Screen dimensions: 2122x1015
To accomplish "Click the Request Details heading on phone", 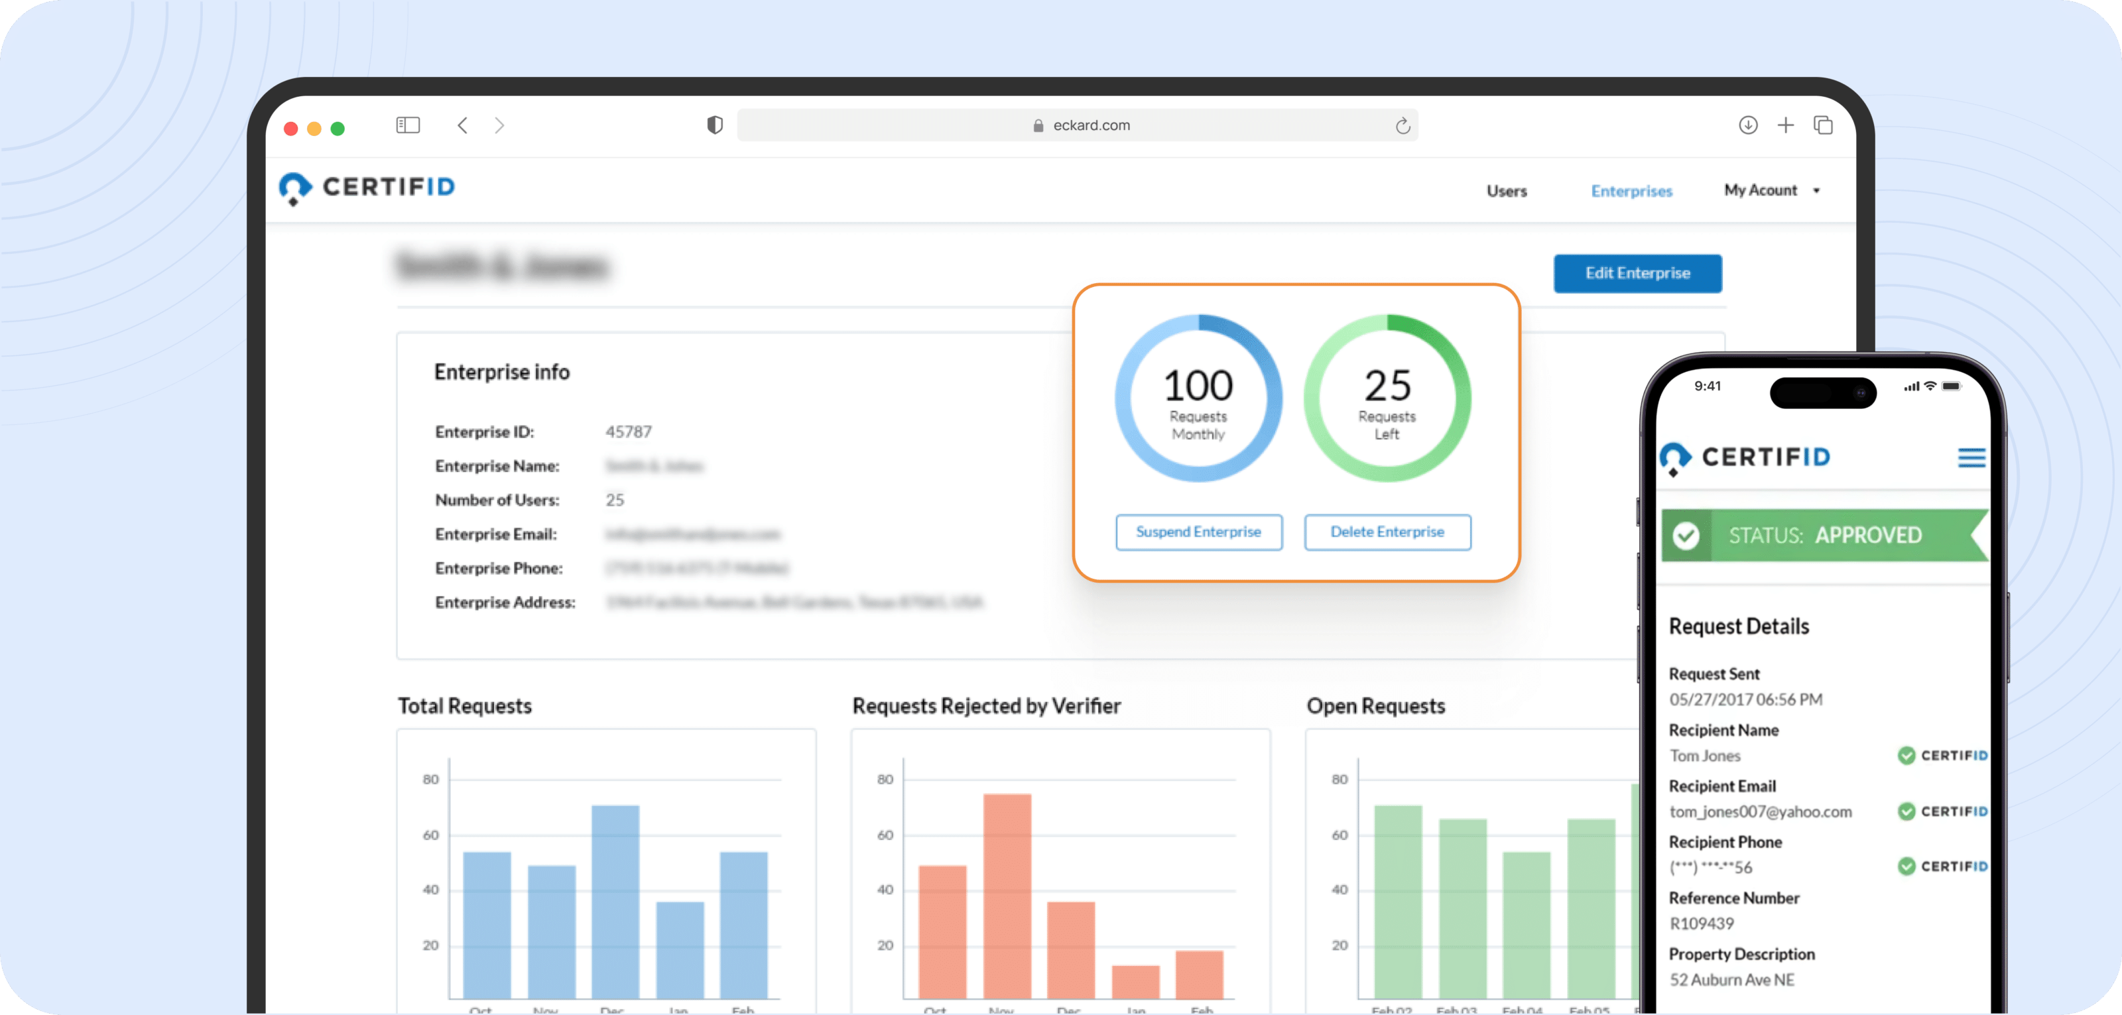I will (x=1739, y=626).
